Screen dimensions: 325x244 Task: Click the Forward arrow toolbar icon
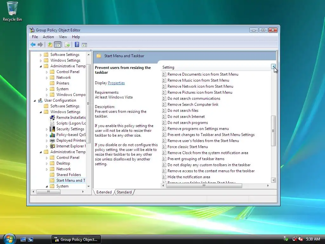(40, 44)
